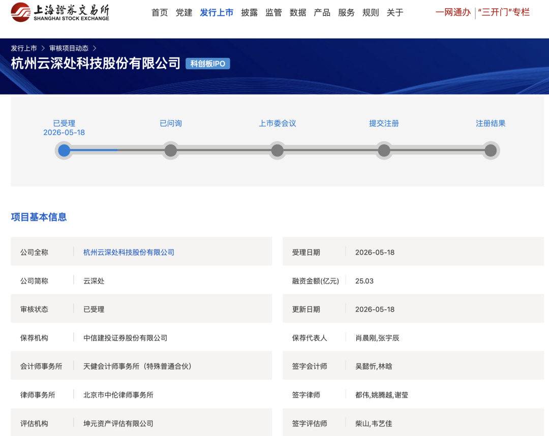This screenshot has width=549, height=436.
Task: Click the signing accountants 吴懿忻,林晗
Action: [374, 366]
